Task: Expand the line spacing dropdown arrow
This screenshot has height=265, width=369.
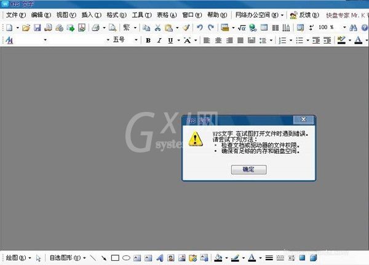Action: coord(271,41)
